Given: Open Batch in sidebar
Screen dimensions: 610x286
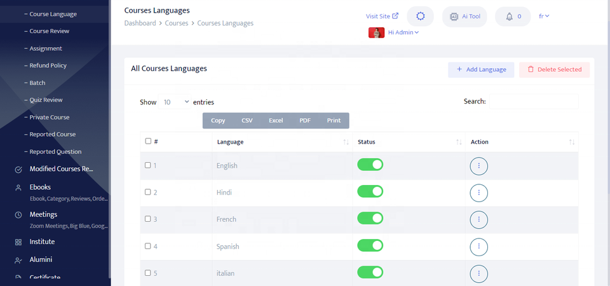Looking at the screenshot, I should (37, 83).
